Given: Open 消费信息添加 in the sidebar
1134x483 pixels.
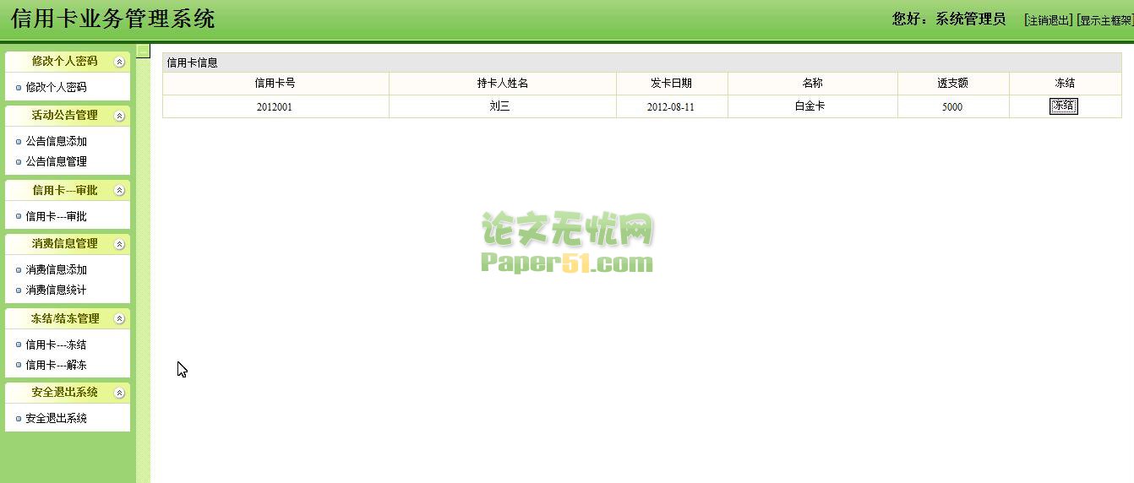Looking at the screenshot, I should click(56, 269).
